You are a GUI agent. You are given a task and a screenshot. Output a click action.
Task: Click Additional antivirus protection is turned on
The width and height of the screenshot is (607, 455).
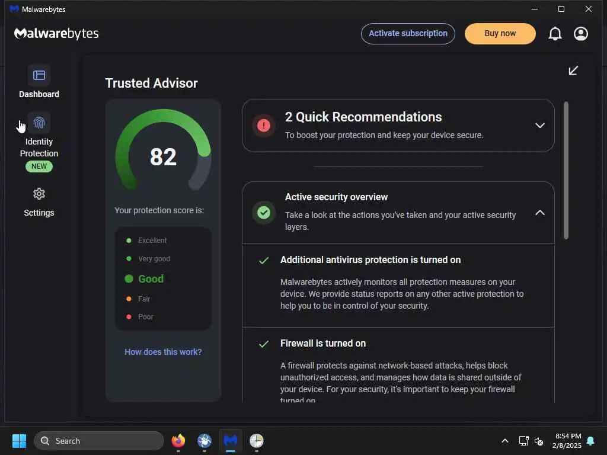[370, 260]
